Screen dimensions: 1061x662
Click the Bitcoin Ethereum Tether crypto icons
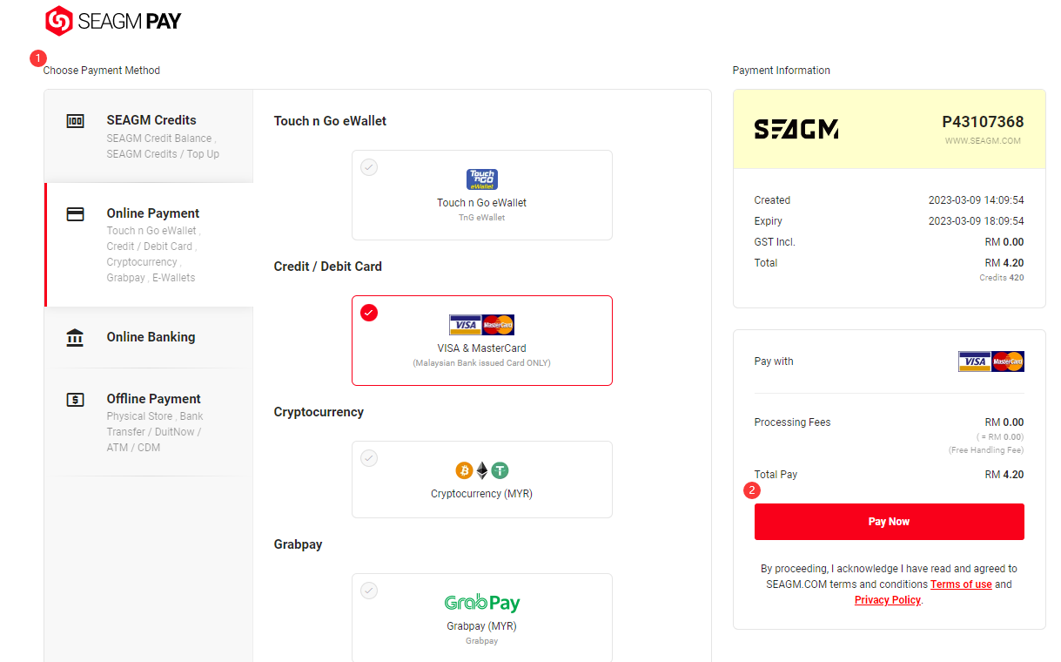(x=481, y=470)
